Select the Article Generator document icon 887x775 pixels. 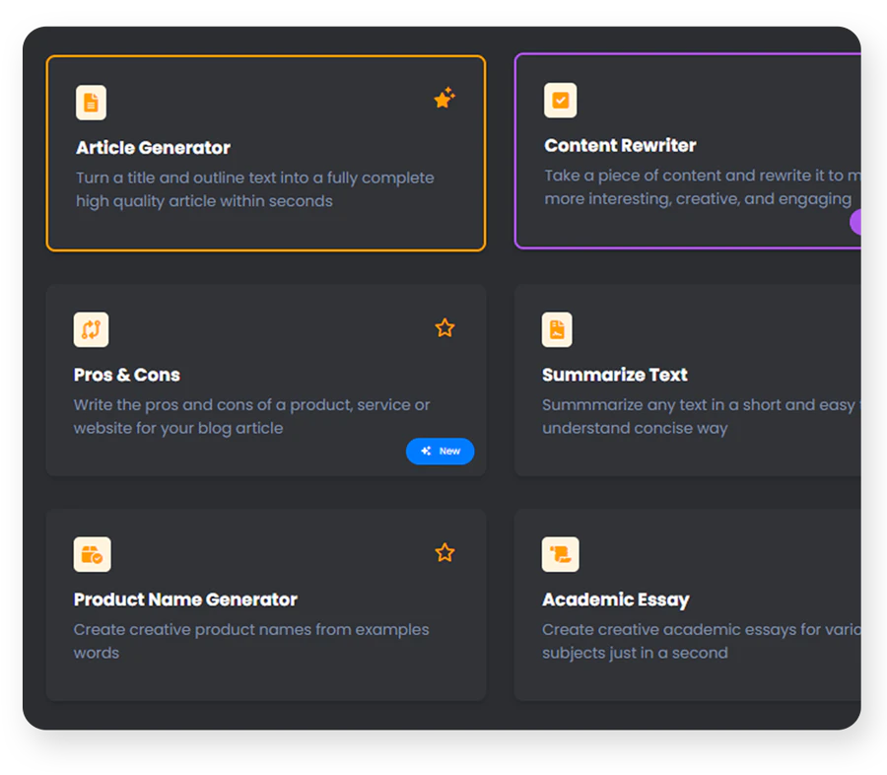91,103
